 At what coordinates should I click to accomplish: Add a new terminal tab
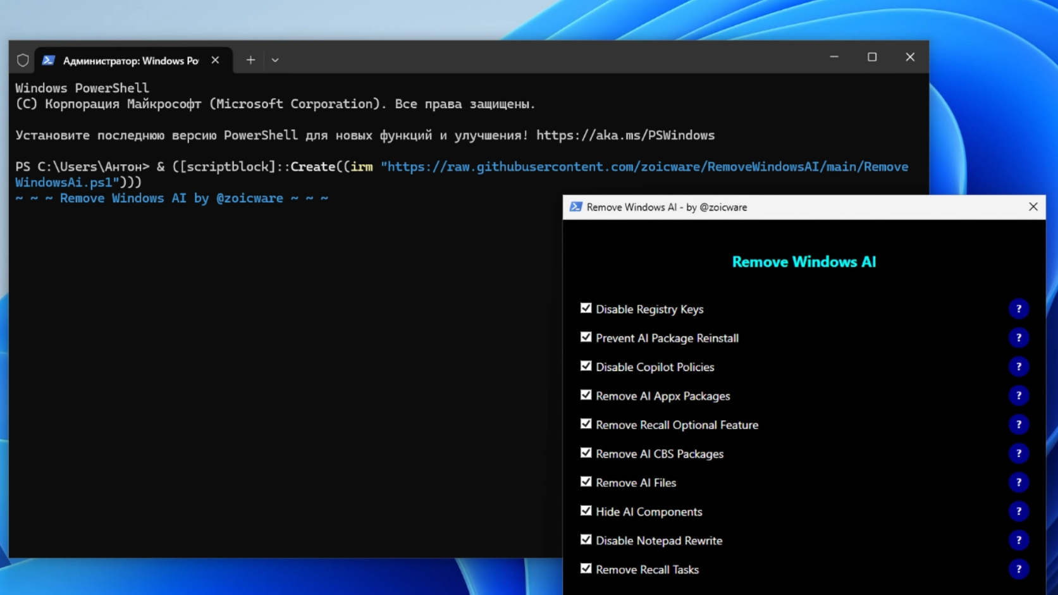[250, 60]
